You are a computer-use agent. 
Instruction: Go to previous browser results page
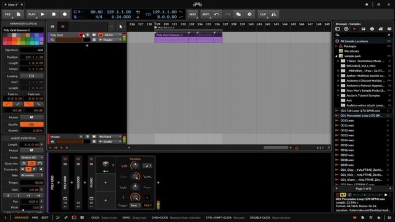point(337,189)
